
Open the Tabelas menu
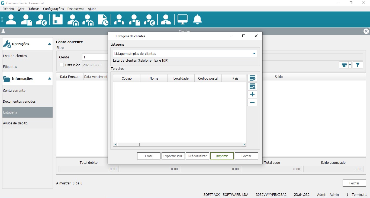click(x=34, y=9)
